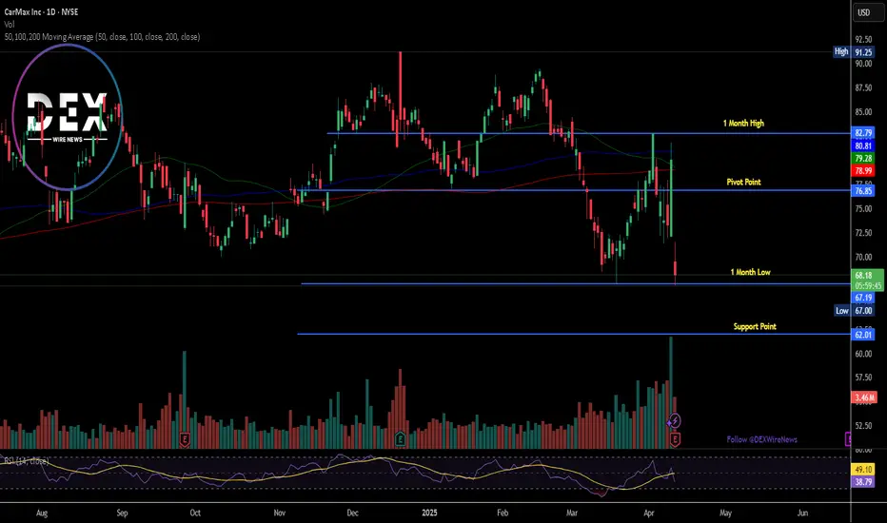Click the 'Pivot Point' annotation text

tap(743, 182)
